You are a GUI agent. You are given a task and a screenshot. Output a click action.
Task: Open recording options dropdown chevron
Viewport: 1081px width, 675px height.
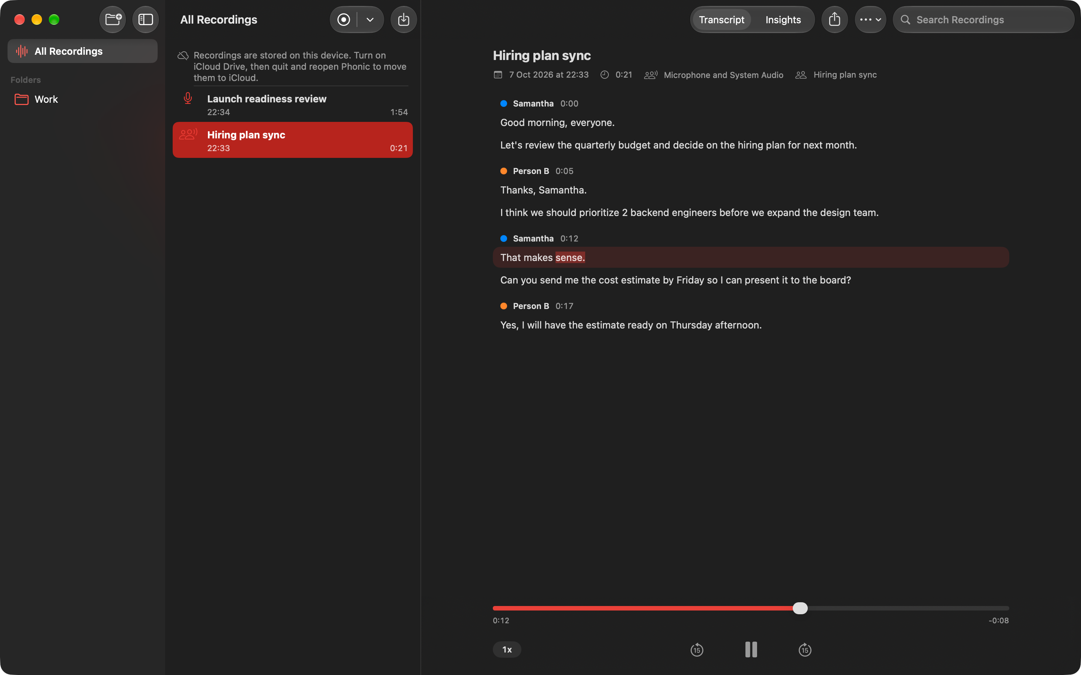pyautogui.click(x=370, y=19)
